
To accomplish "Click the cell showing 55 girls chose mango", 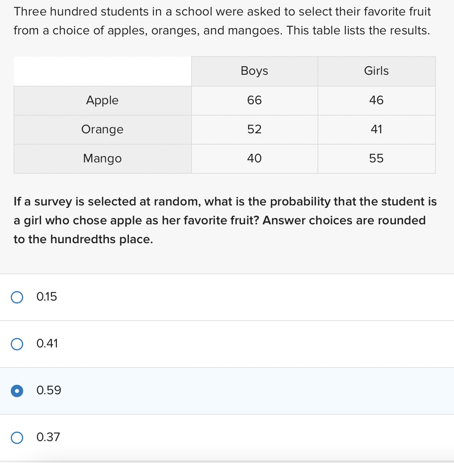I will [377, 159].
